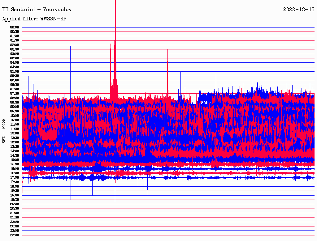Viewport: 317px width, 241px height.
Task: Select the 22:00 time row label
Action: (15, 222)
